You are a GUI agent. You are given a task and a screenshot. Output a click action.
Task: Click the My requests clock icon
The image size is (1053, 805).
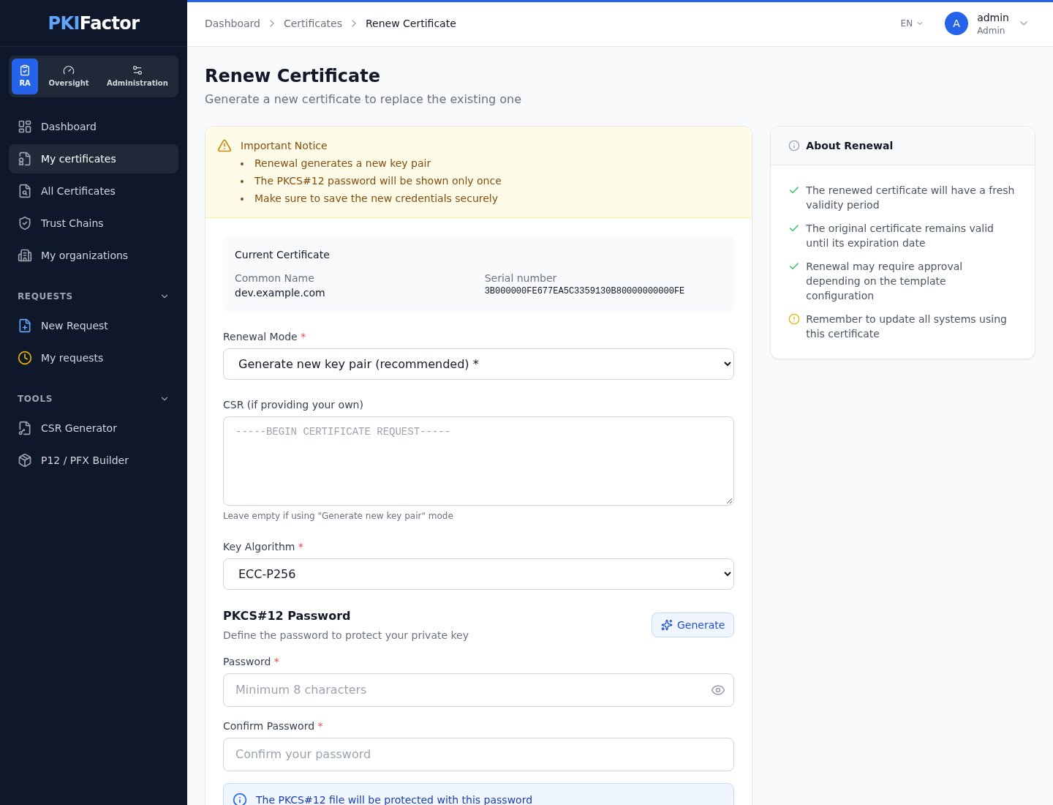[x=25, y=358]
